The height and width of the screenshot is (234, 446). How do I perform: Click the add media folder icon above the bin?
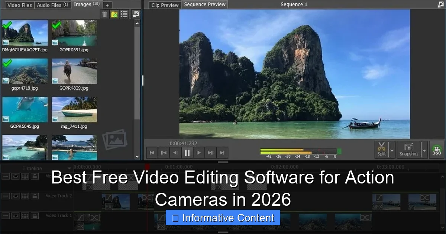coord(114,14)
